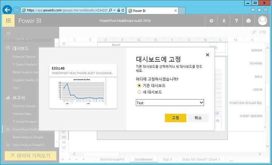Switch to Data for Sheet7 Chart 1 tab

coord(201,159)
